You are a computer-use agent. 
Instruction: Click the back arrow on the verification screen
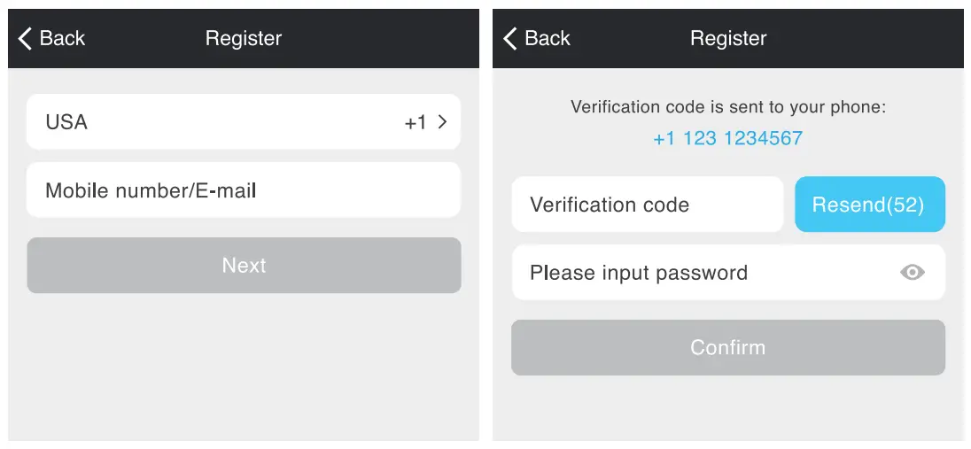click(x=509, y=38)
